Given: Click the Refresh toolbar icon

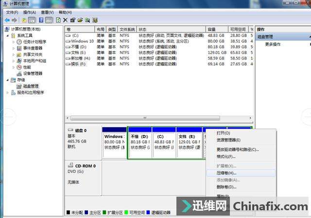Looking at the screenshot, I should (58, 20).
